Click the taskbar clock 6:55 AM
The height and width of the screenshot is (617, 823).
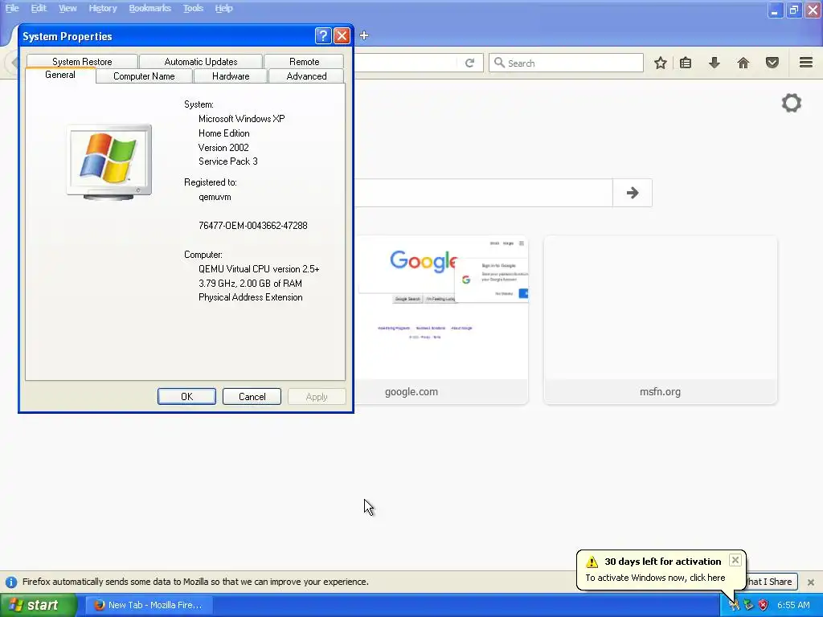(793, 606)
